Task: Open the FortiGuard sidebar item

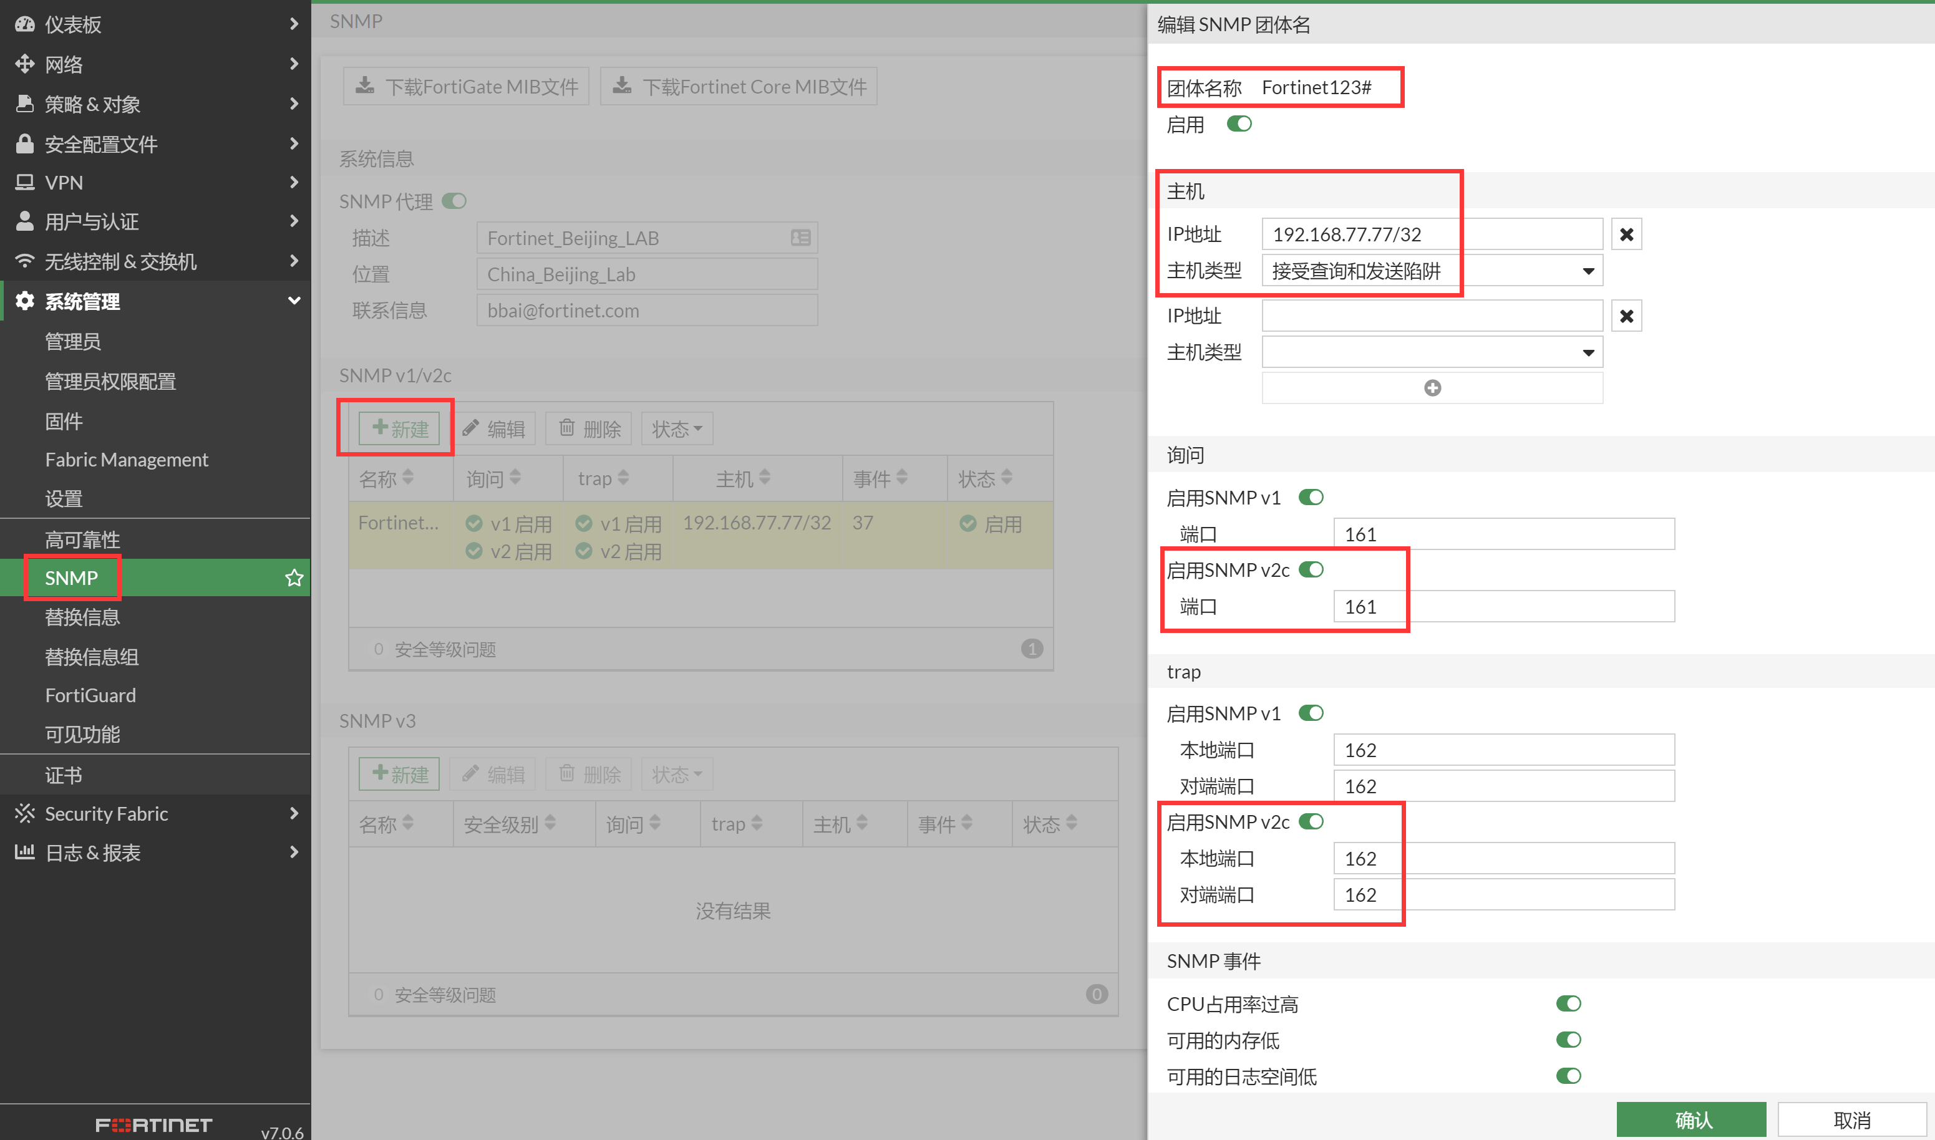Action: (90, 695)
